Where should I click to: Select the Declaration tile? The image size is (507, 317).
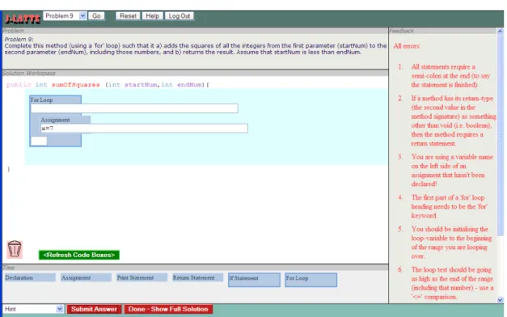[30, 277]
